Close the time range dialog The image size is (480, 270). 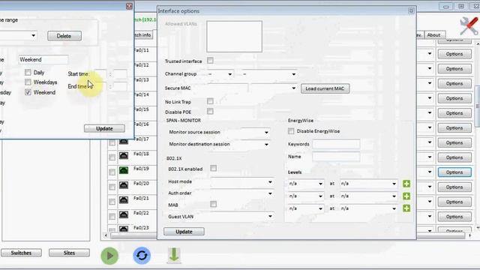pos(129,6)
